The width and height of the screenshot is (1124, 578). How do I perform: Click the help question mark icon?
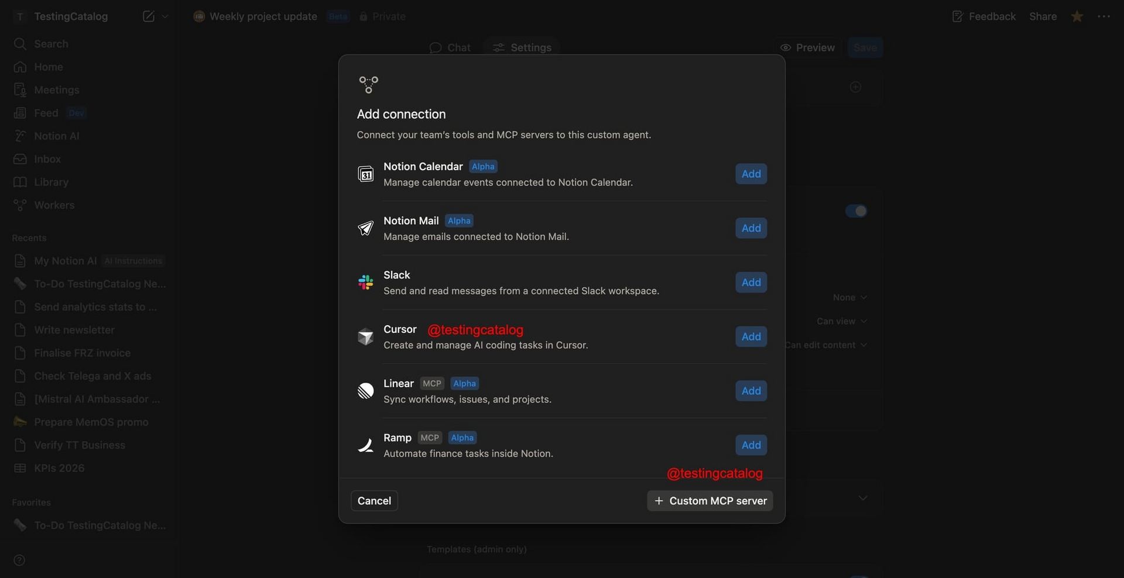coord(19,560)
